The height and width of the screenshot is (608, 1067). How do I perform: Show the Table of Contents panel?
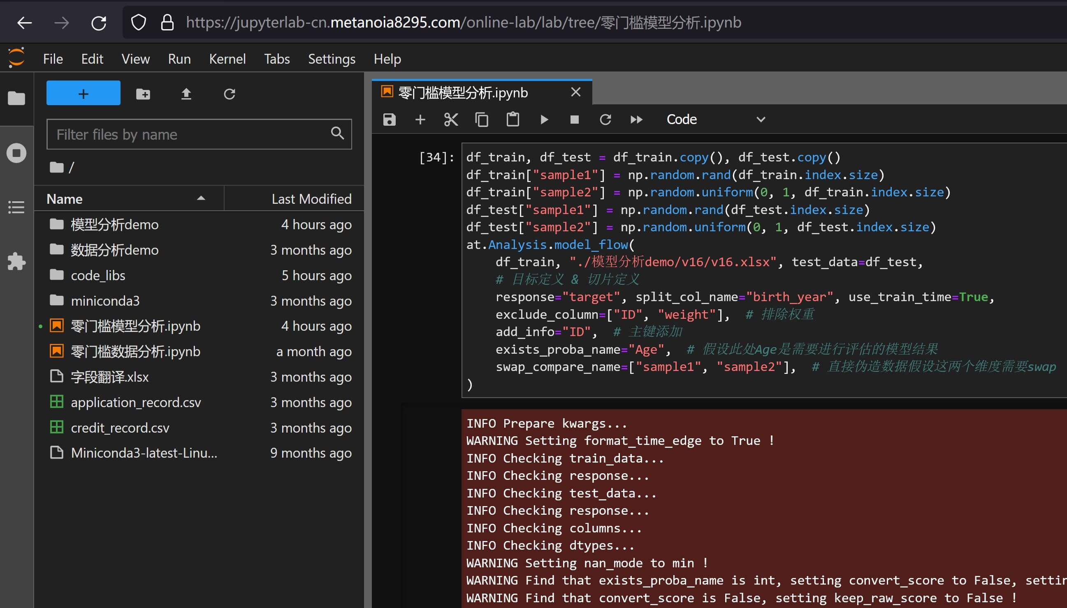(x=16, y=207)
